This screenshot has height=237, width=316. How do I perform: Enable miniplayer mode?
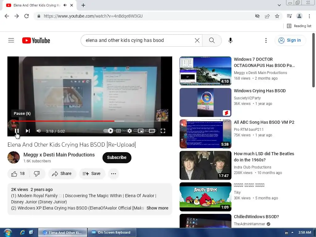click(x=141, y=131)
